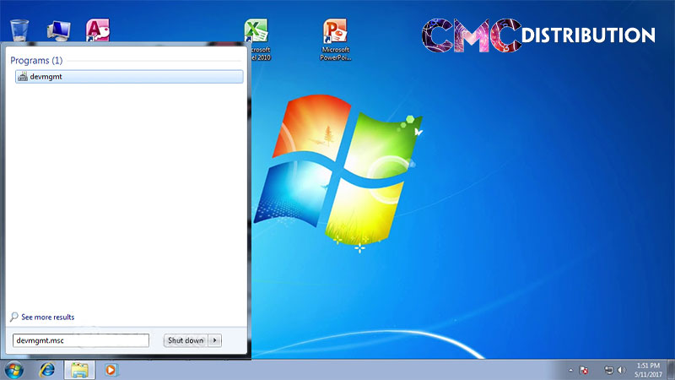Launch Windows Media Player from taskbar
Viewport: 675px width, 380px height.
tap(110, 370)
